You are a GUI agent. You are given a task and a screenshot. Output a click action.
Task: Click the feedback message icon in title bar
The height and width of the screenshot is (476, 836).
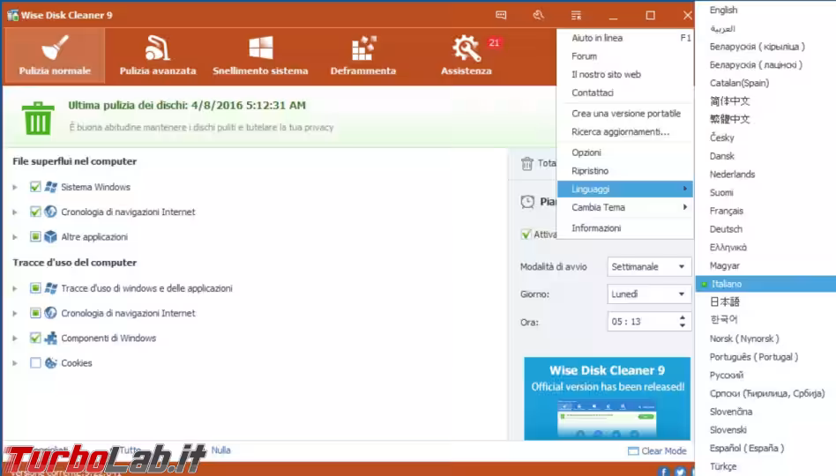pyautogui.click(x=501, y=15)
